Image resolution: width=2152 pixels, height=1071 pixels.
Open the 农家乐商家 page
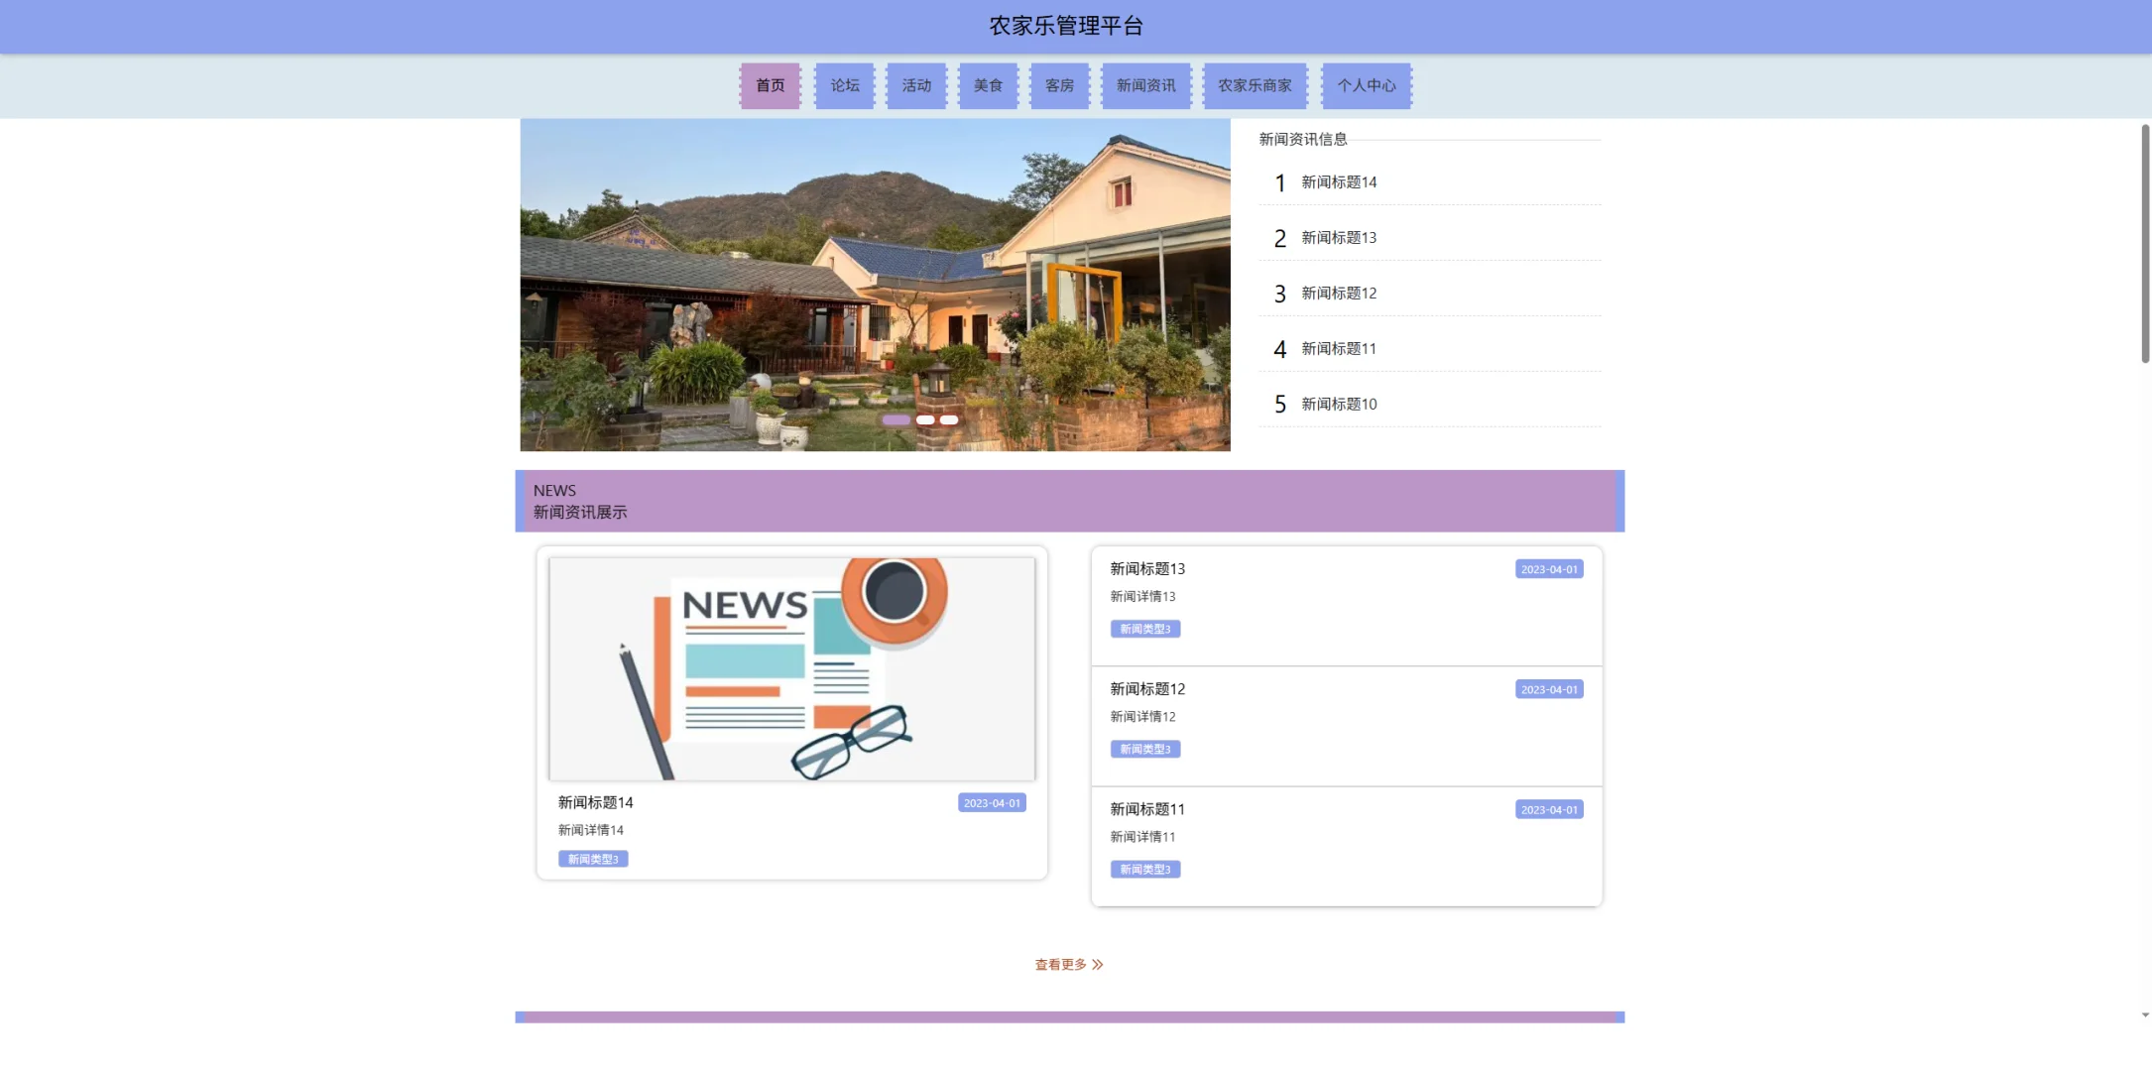click(1255, 85)
